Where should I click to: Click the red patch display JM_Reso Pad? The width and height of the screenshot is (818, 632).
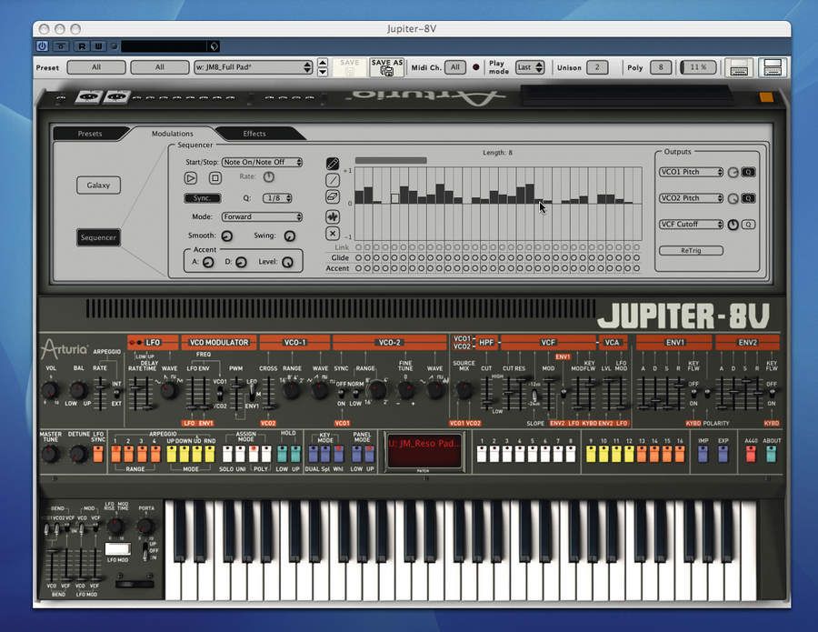(424, 450)
